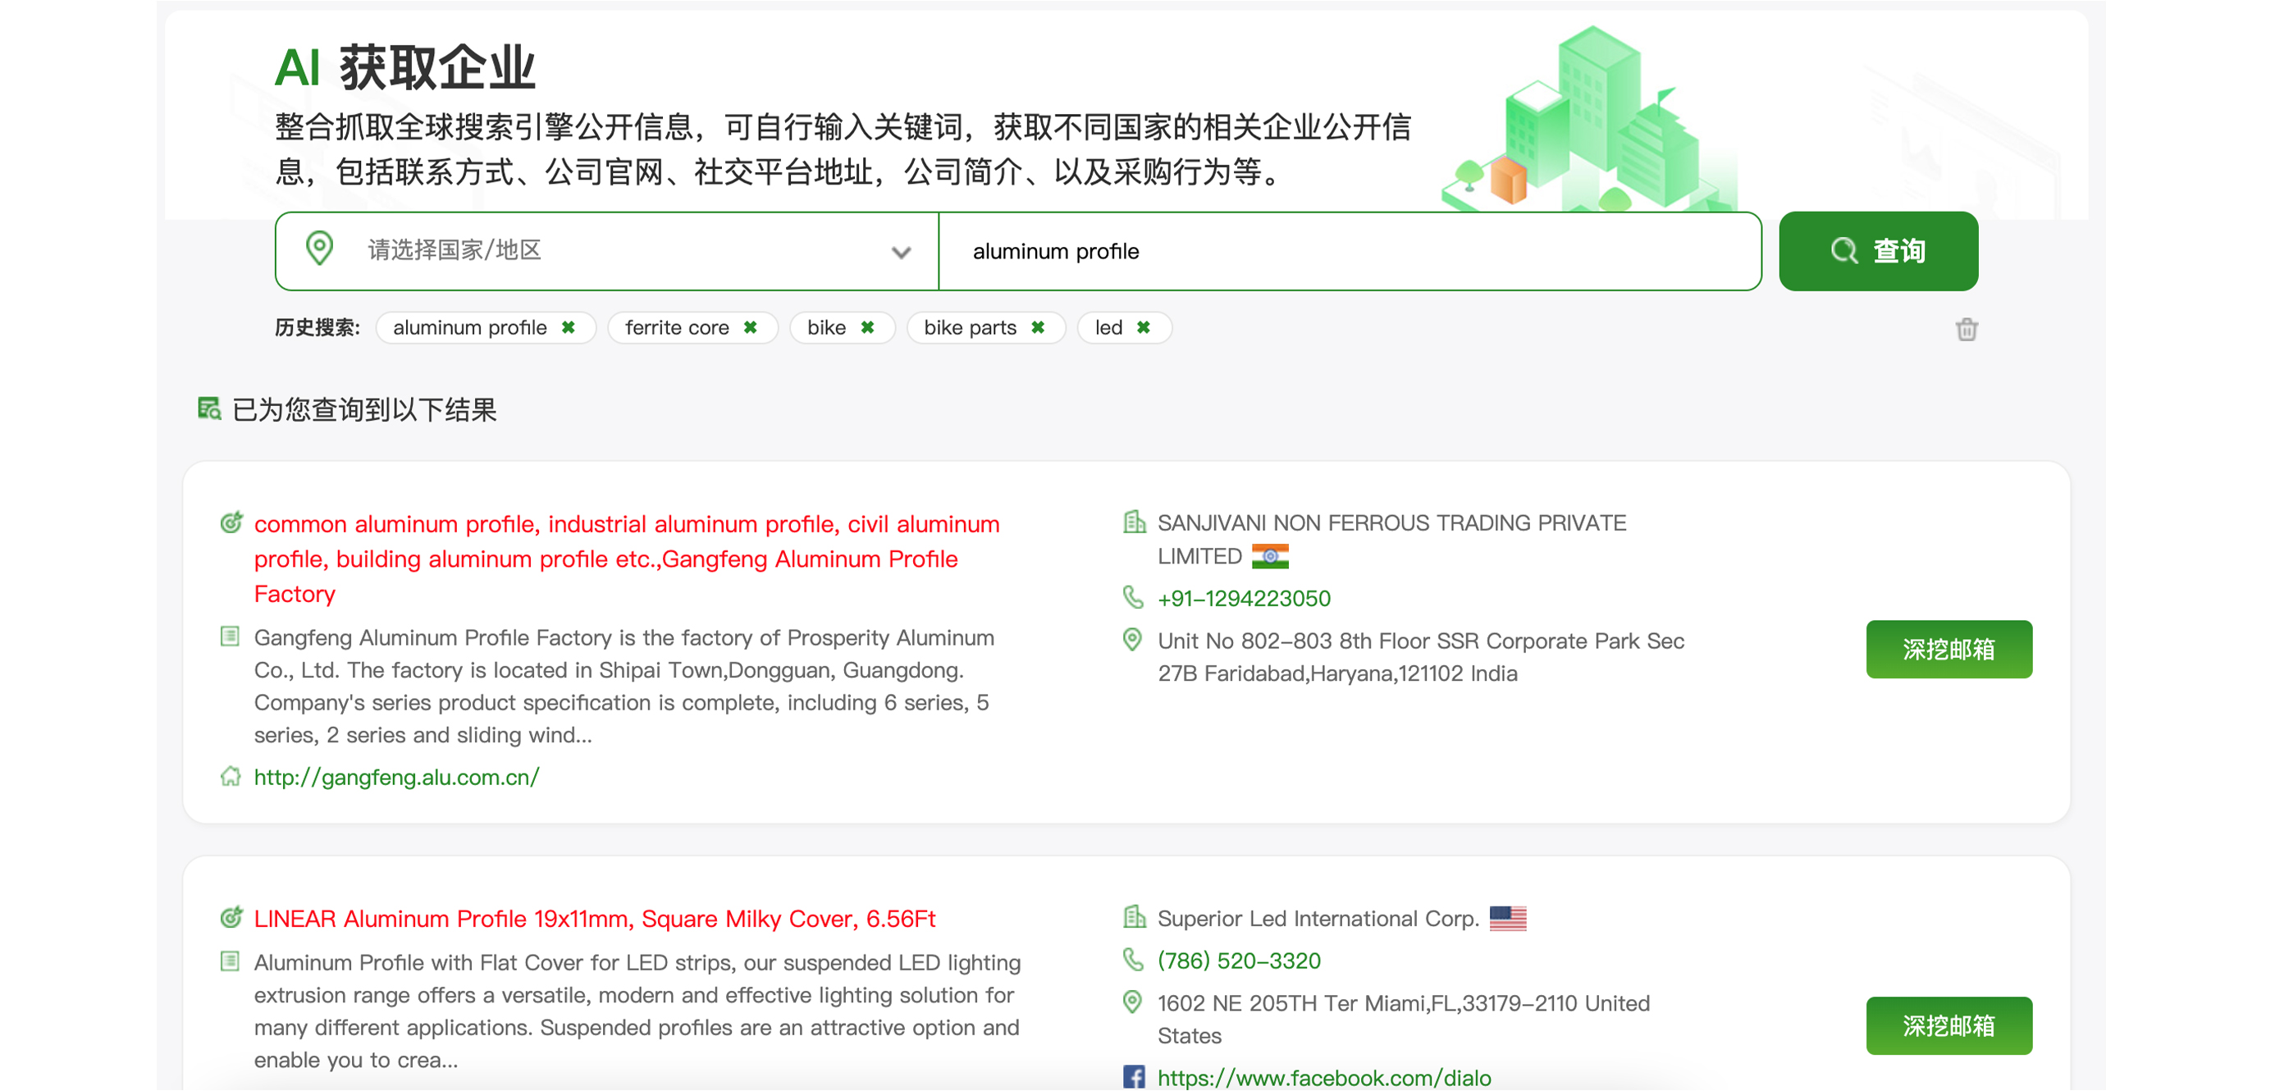Viewport: 2275px width, 1091px height.
Task: Click the green 查询 search button
Action: (1879, 252)
